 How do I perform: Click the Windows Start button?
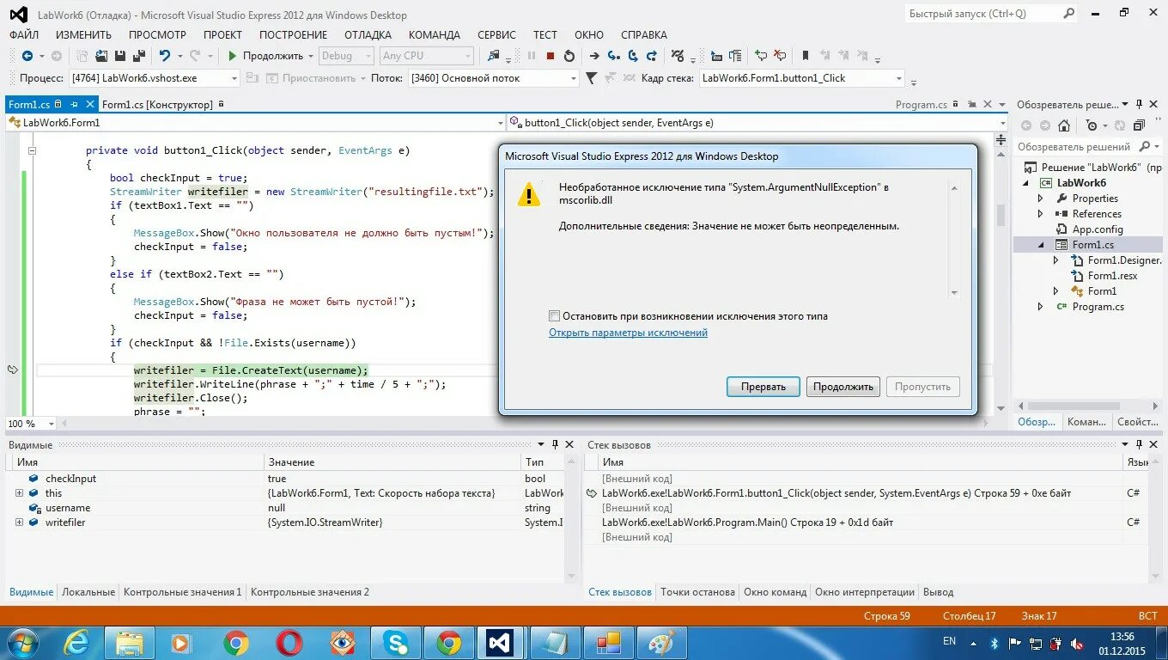click(22, 642)
